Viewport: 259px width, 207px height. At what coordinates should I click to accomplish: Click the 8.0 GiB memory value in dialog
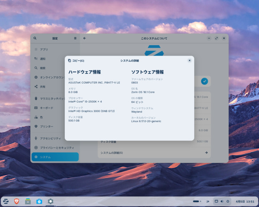click(73, 92)
